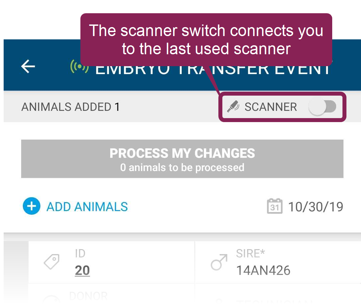Viewport: 361px width, 308px height.
Task: Tap the green signal broadcast icon
Action: click(x=79, y=66)
